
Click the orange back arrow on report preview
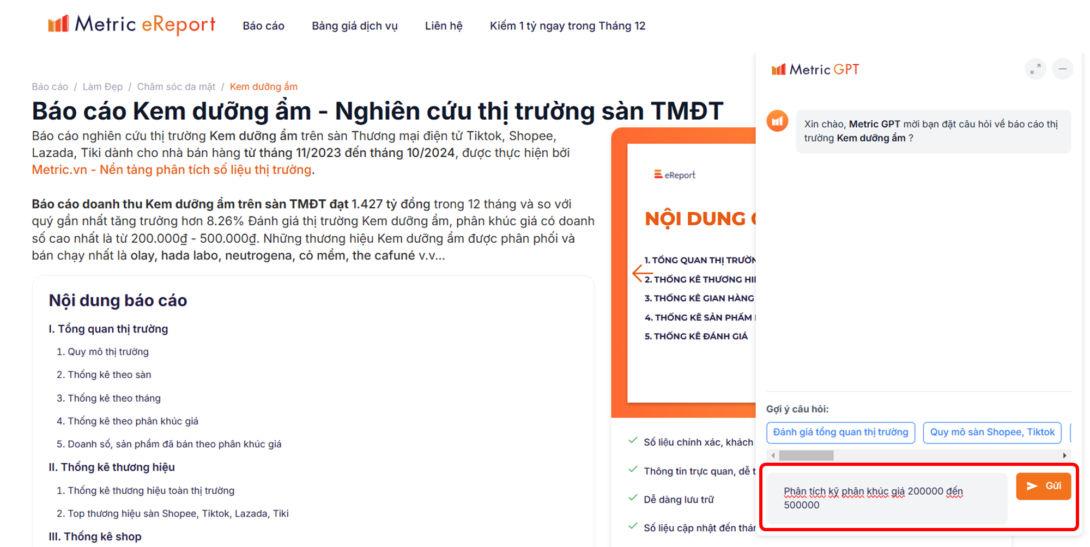(x=641, y=273)
